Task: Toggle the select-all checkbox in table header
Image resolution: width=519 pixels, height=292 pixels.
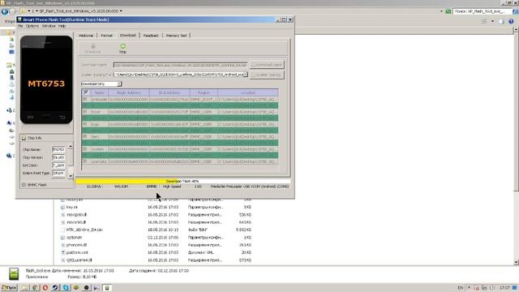Action: (86, 92)
